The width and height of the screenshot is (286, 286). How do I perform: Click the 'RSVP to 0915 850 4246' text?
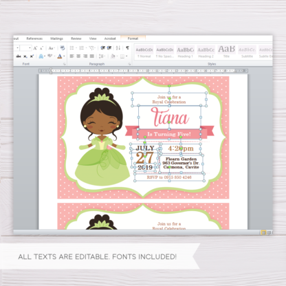[x=169, y=177]
